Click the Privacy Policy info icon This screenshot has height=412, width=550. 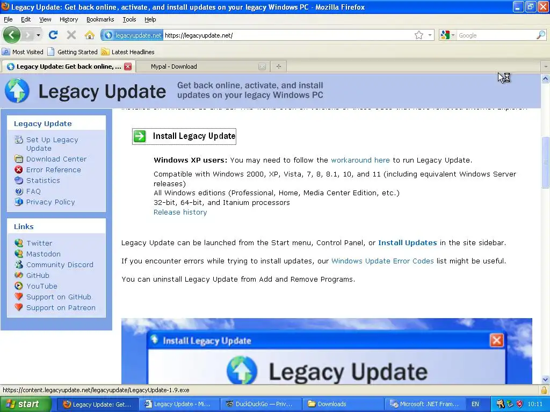pyautogui.click(x=19, y=202)
